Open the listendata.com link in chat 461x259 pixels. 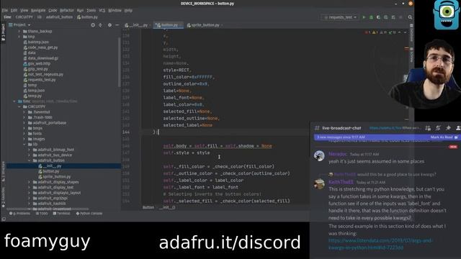coord(380,244)
